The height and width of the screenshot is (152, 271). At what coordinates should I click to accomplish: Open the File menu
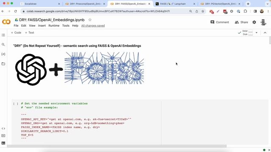click(16, 25)
